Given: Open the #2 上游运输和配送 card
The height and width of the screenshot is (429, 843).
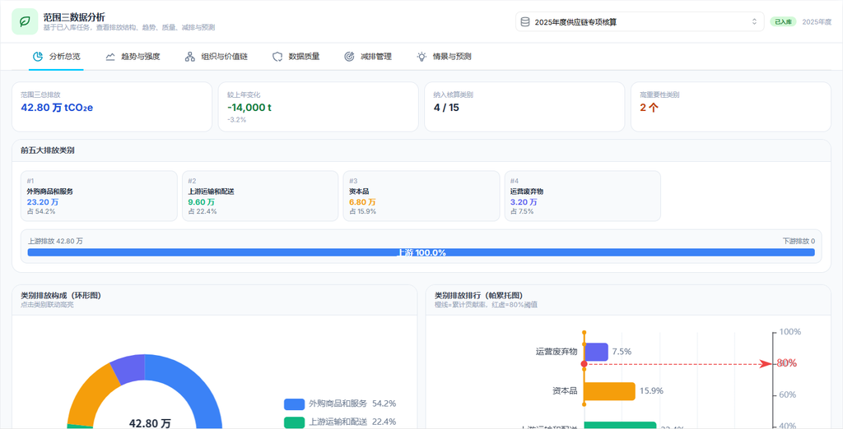Looking at the screenshot, I should point(260,196).
